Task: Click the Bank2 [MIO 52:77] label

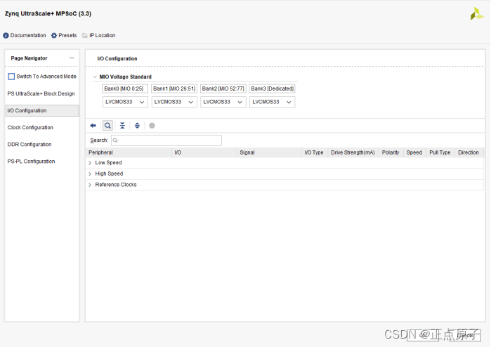Action: [223, 89]
